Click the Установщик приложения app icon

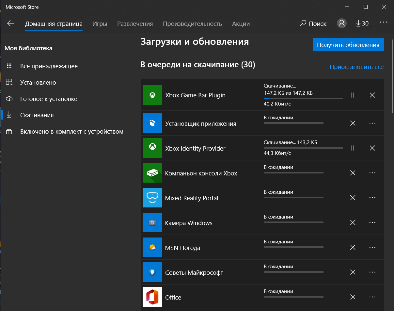click(x=152, y=123)
